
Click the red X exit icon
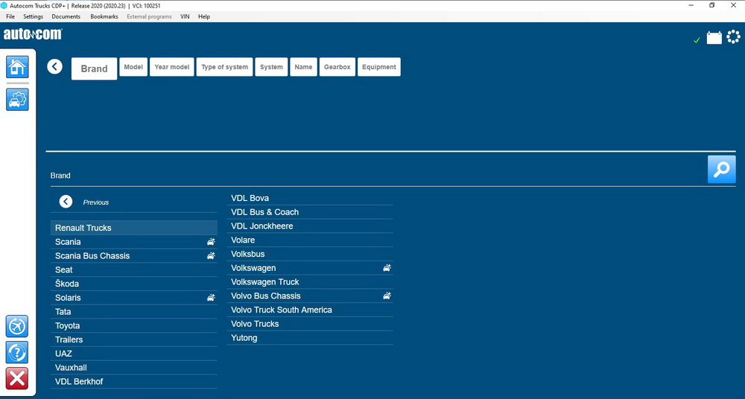coord(17,378)
